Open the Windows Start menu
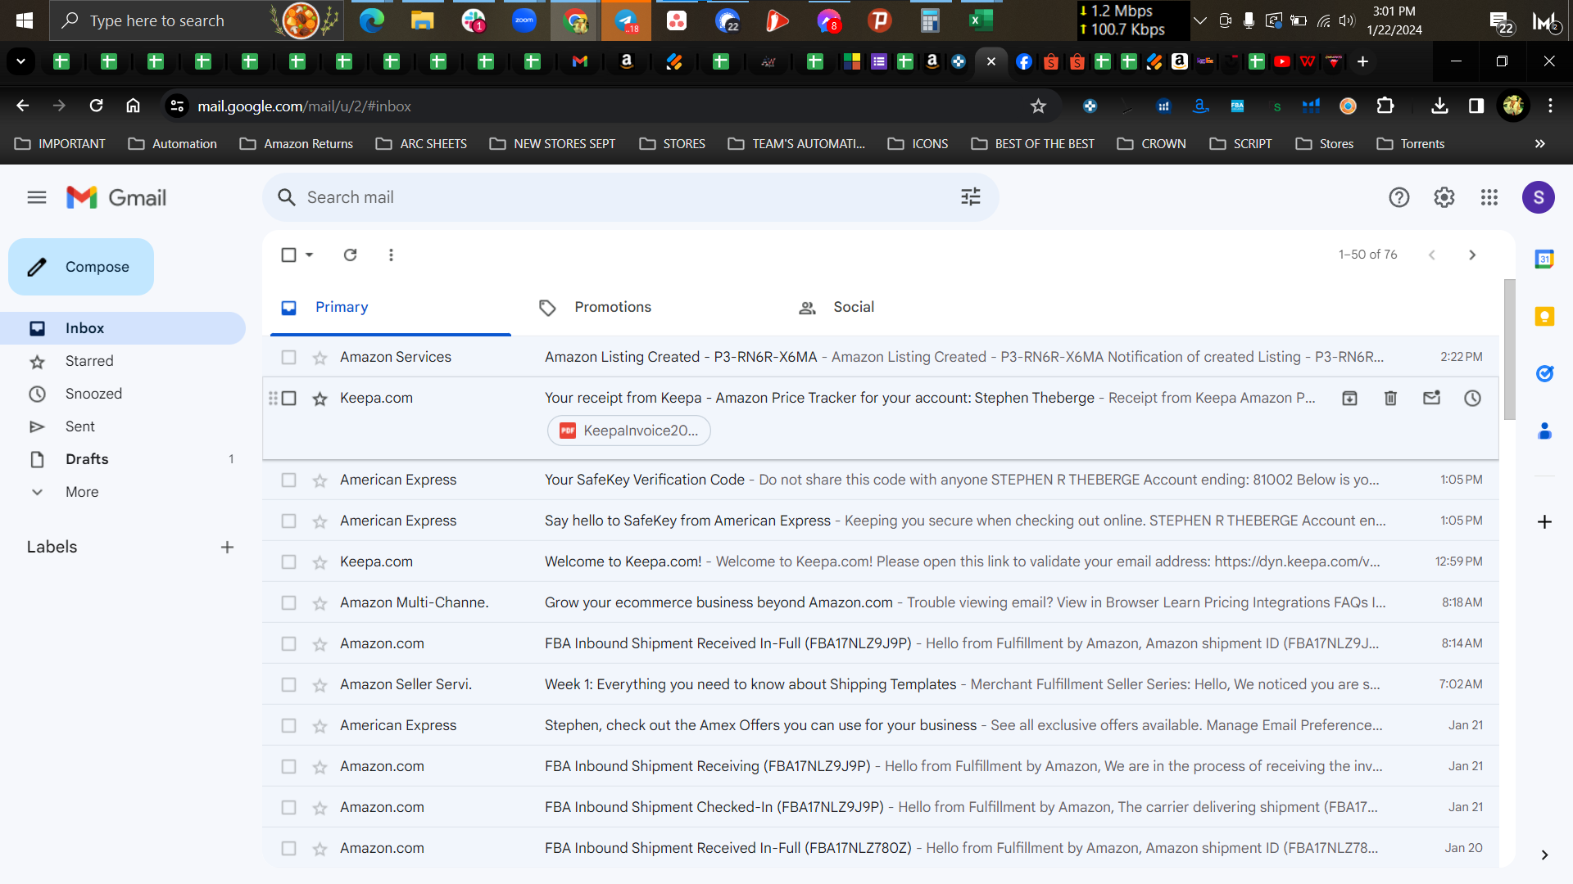 [x=25, y=20]
